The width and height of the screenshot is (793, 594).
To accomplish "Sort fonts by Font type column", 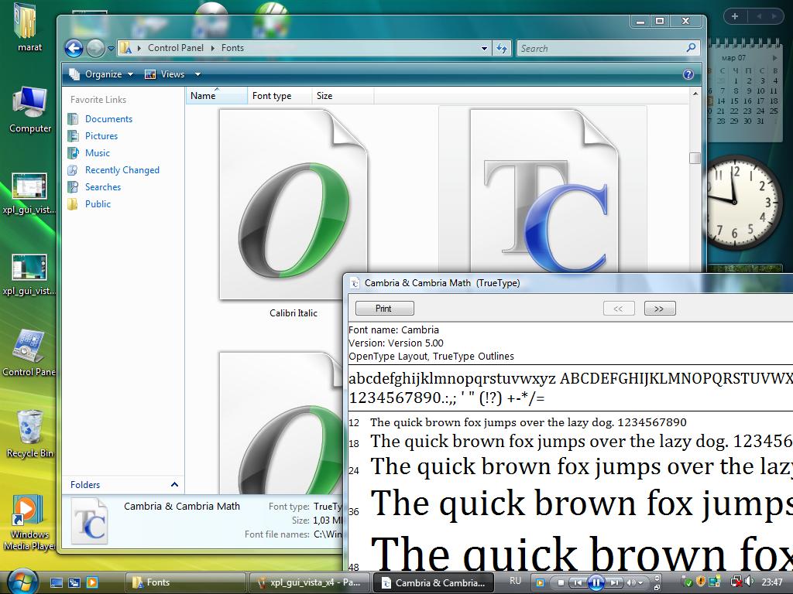I will [x=280, y=95].
